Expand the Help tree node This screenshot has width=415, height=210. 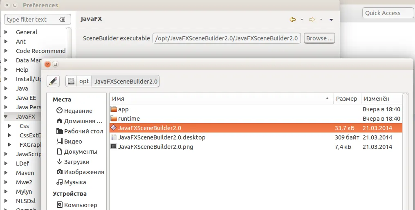[x=6, y=70]
